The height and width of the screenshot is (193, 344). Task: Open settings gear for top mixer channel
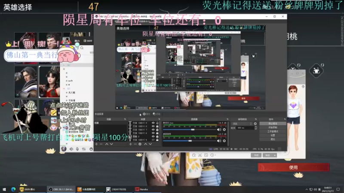[x=224, y=130]
